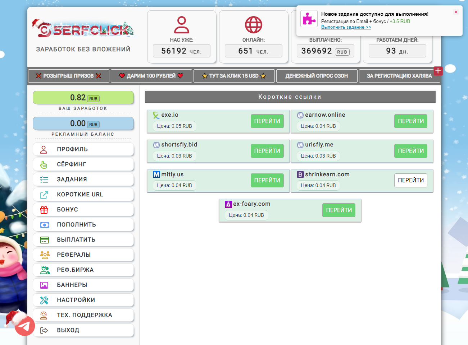Click the top-up banknote icon
This screenshot has height=345, width=468.
click(x=44, y=225)
